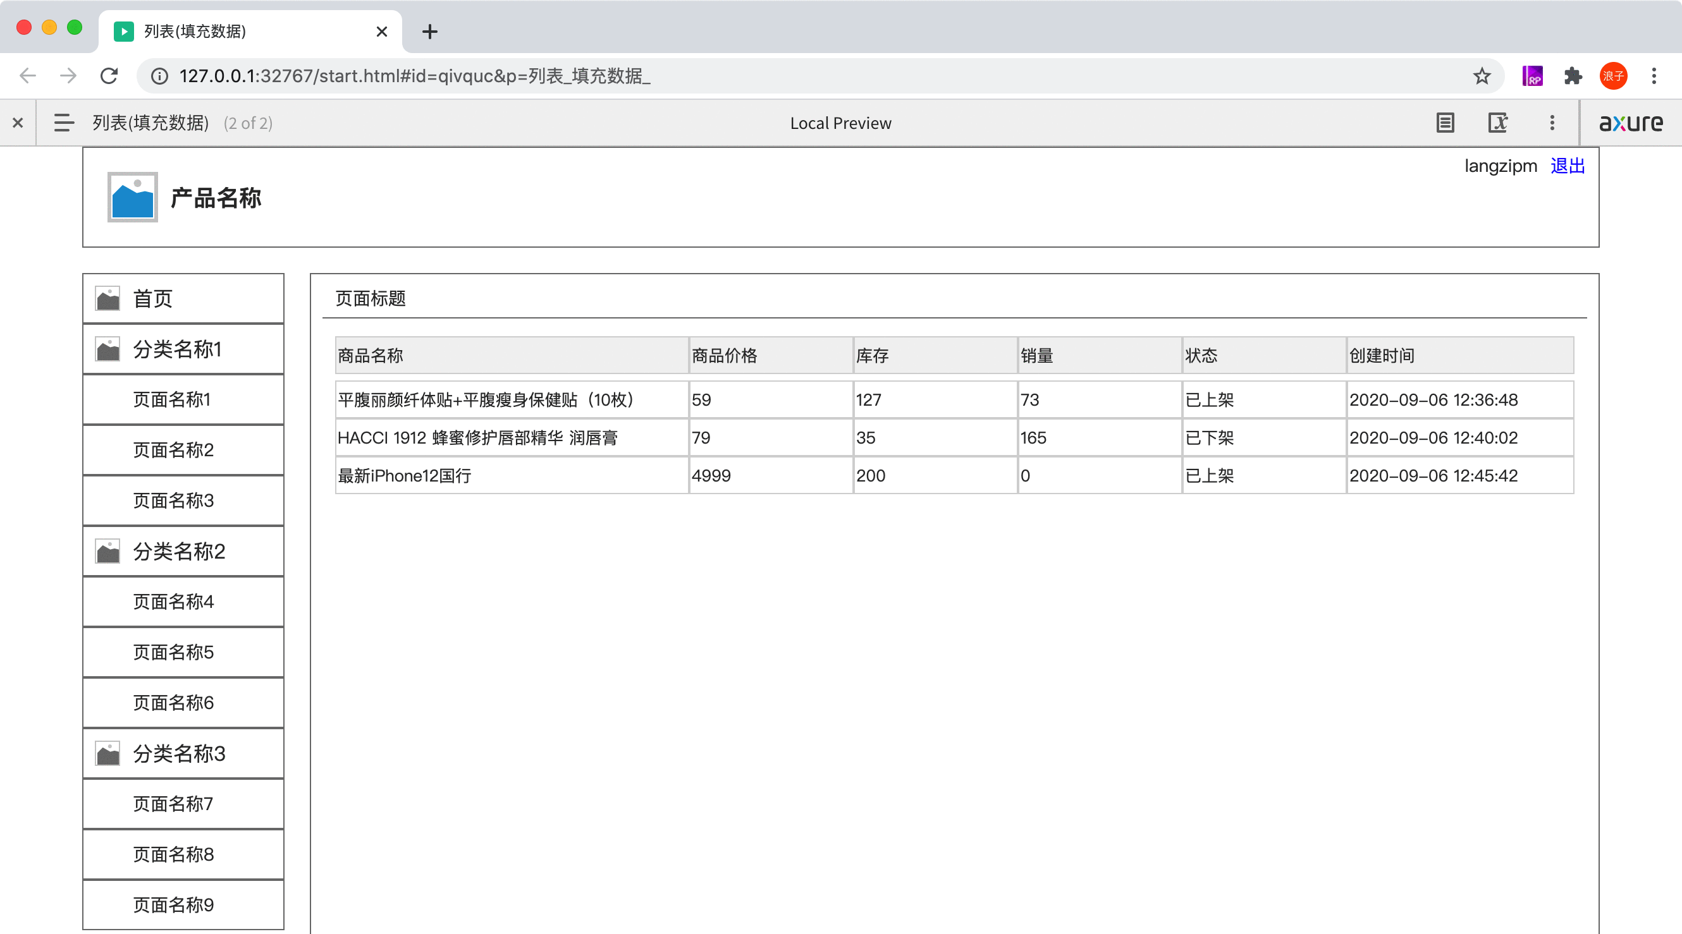The image size is (1682, 934).
Task: Click the 产品名称 heading
Action: (216, 198)
